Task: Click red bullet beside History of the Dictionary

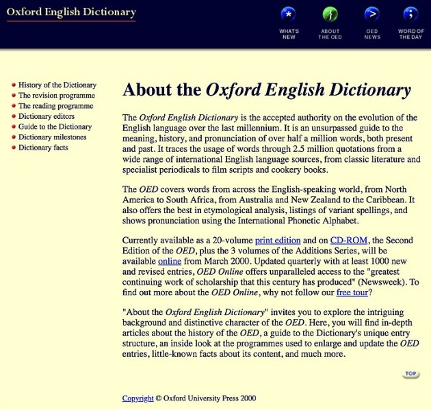Action: coord(14,85)
